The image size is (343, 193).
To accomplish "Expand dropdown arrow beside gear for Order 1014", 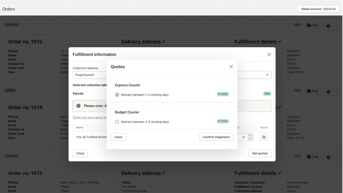I will (336, 92).
